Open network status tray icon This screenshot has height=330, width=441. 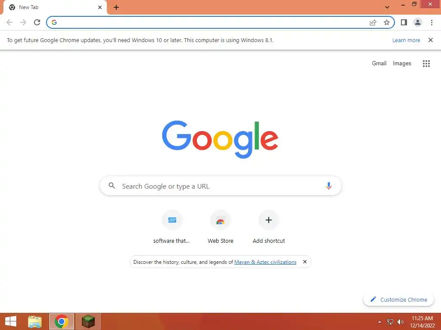(x=390, y=322)
